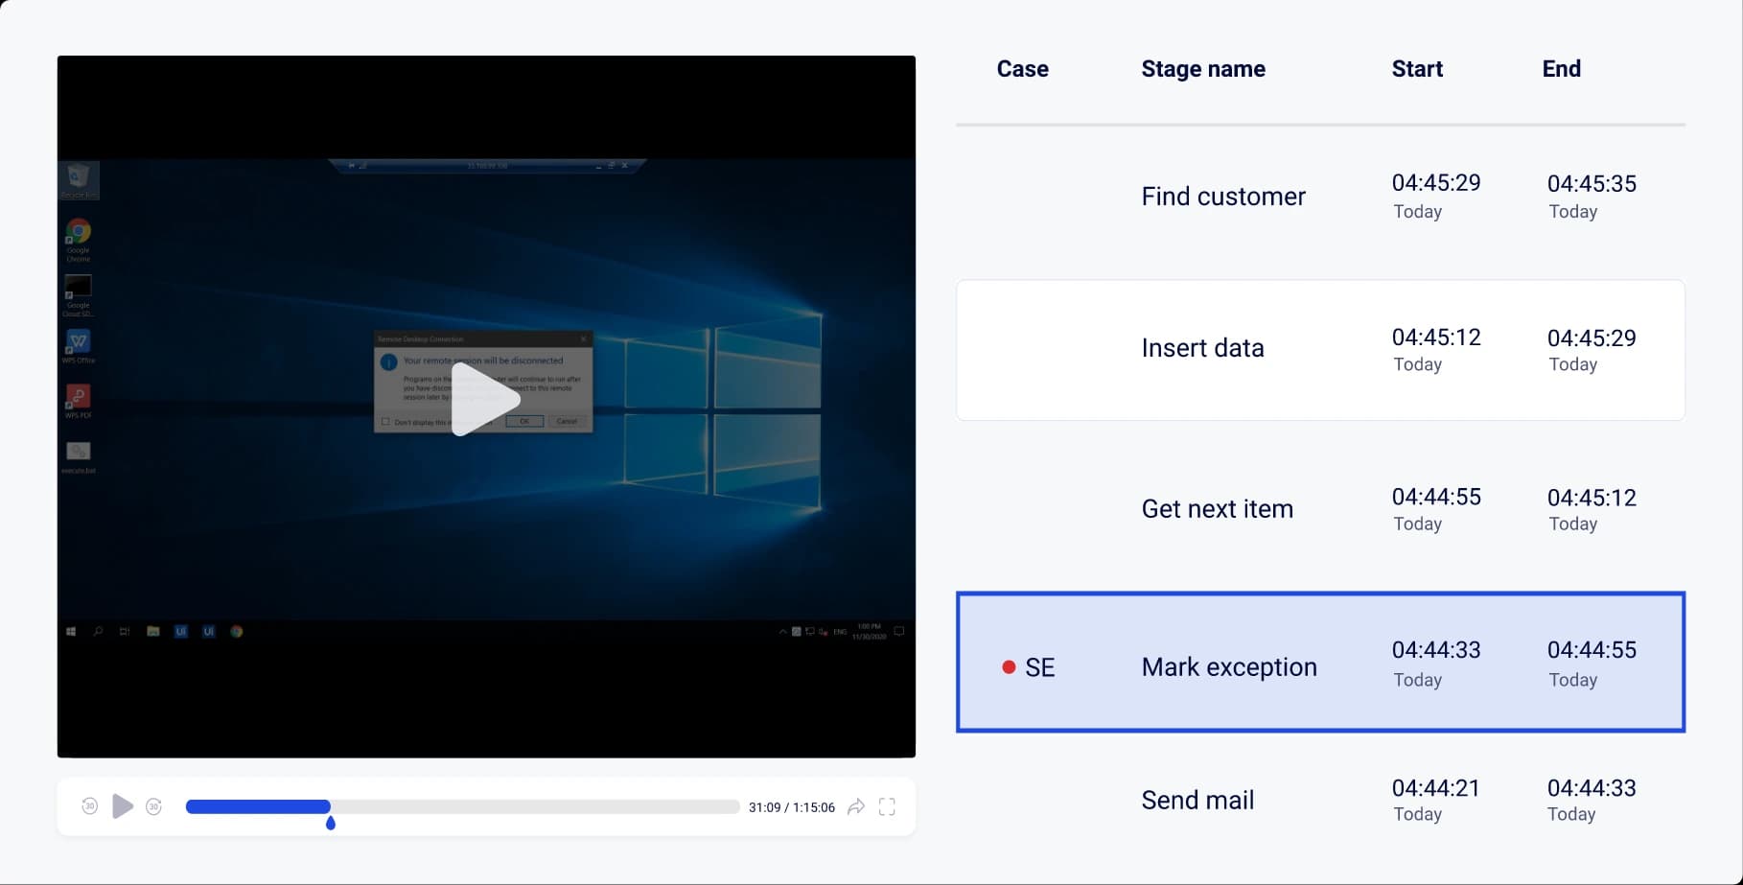Click the SE case label
The image size is (1743, 885).
click(1040, 667)
